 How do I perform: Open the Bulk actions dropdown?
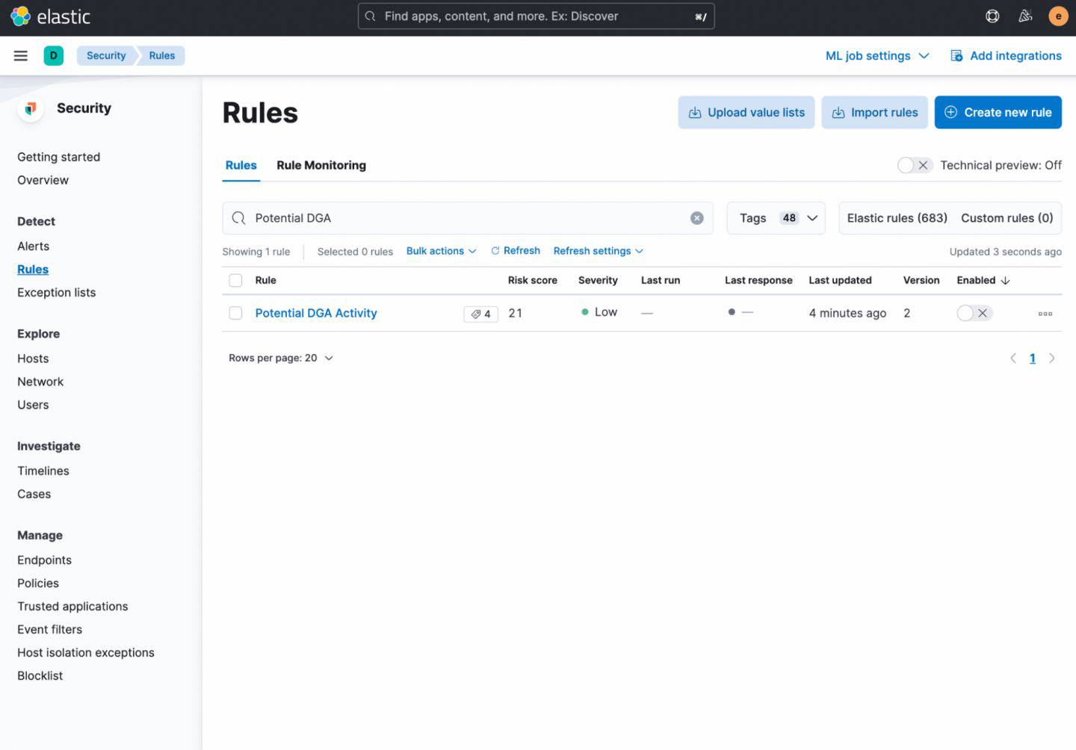441,251
